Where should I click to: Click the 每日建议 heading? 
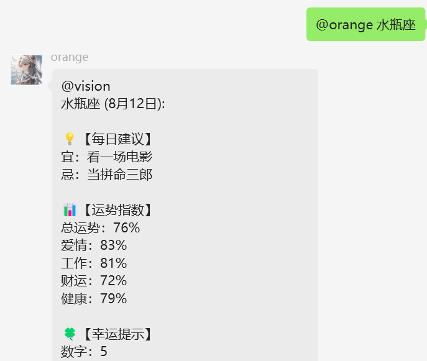(x=117, y=139)
